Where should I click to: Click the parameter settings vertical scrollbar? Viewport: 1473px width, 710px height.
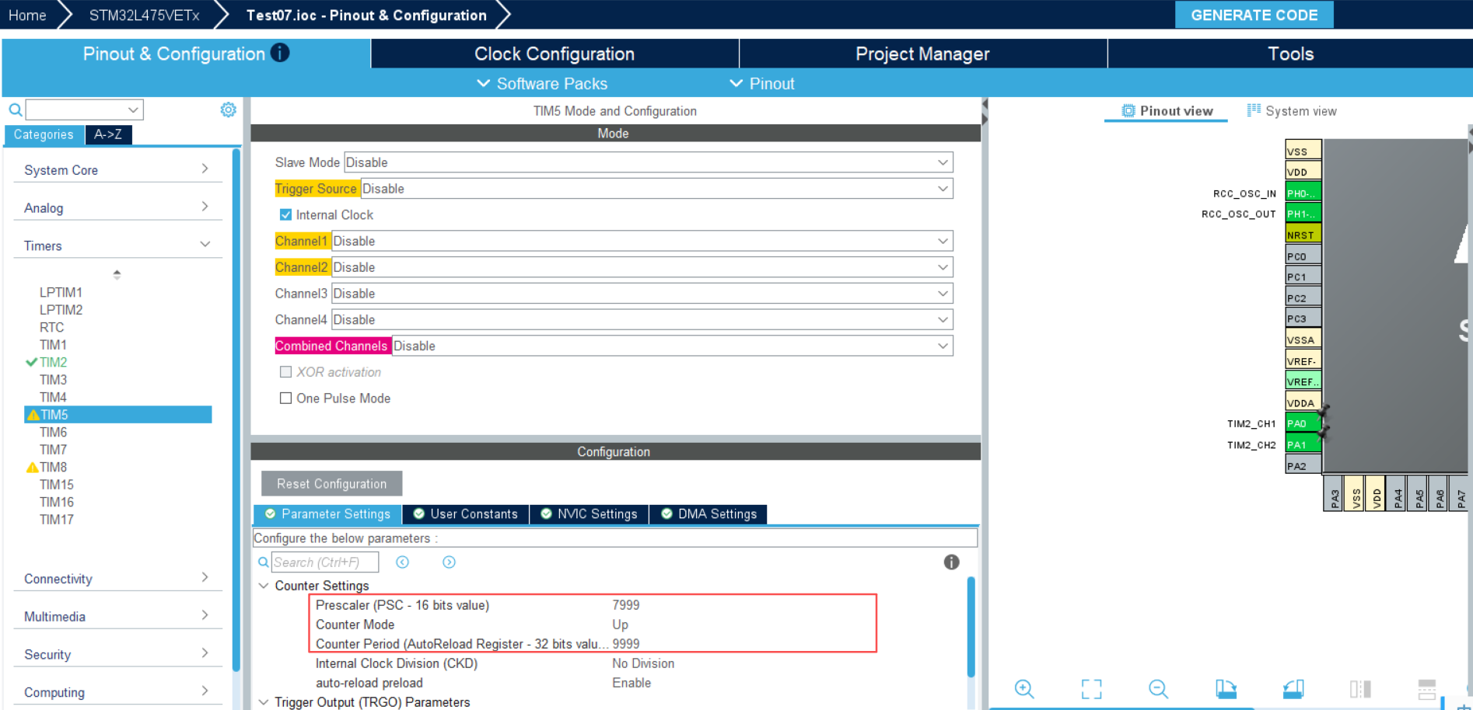coord(971,626)
